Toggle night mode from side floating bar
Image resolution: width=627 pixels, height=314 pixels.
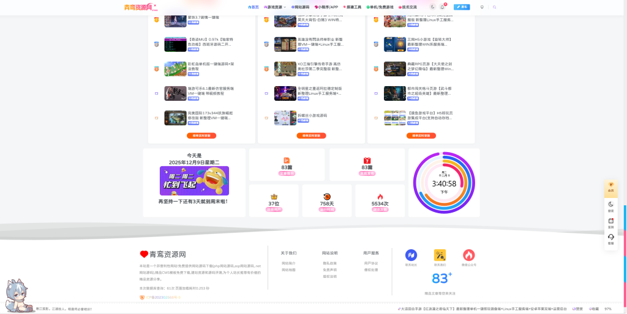click(x=610, y=206)
